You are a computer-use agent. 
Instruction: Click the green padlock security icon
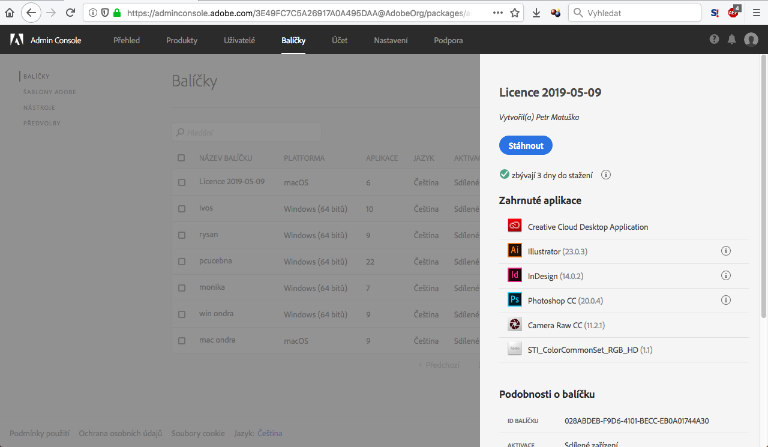point(116,13)
